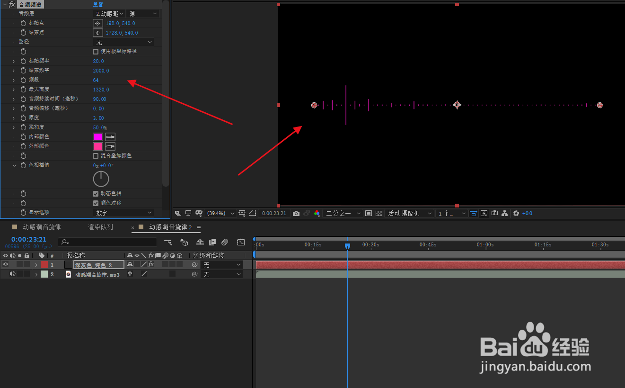Toggle the draft 3D icon
The height and width of the screenshot is (388, 625).
[x=185, y=243]
